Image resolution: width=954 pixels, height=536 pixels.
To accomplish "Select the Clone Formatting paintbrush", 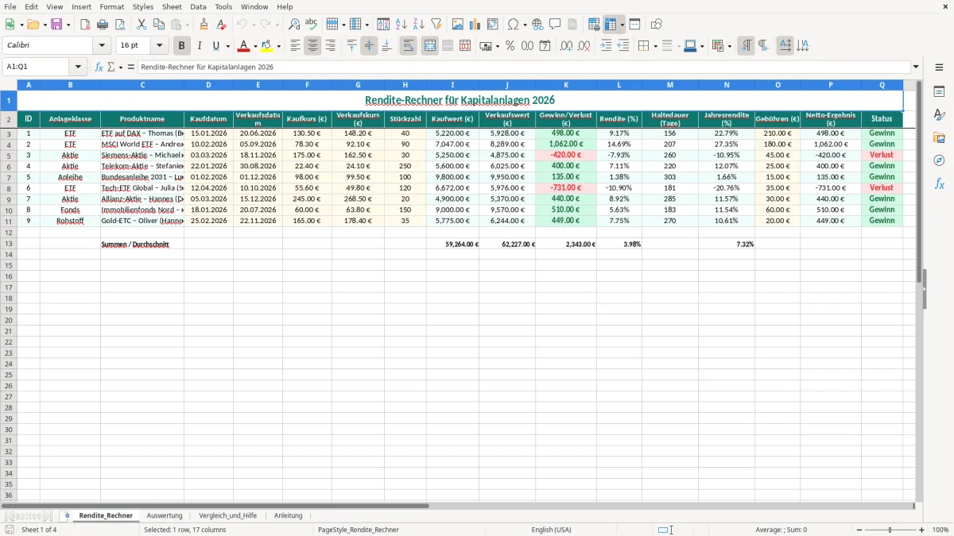I will 204,25.
